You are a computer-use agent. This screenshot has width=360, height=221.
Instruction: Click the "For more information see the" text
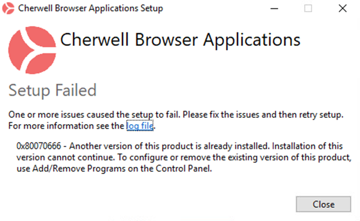(x=66, y=126)
